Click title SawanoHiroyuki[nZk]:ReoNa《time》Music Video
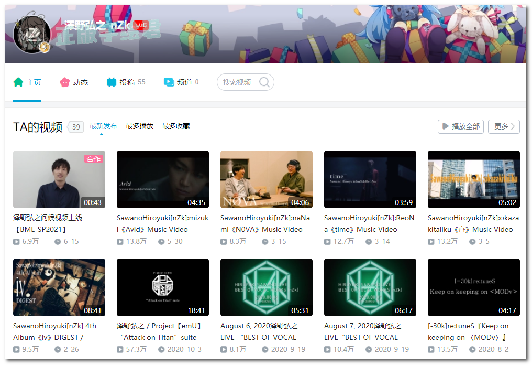The height and width of the screenshot is (365, 532). [369, 223]
